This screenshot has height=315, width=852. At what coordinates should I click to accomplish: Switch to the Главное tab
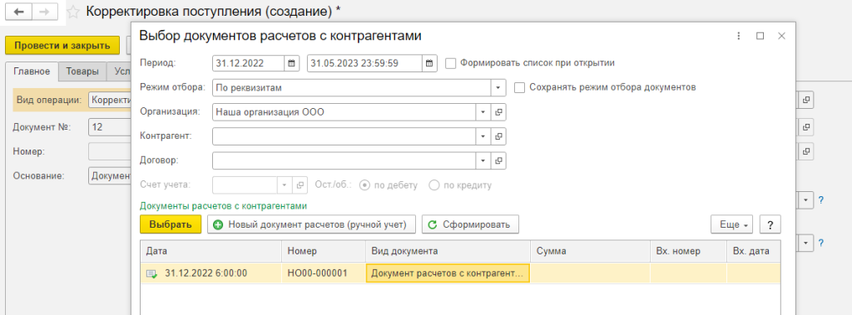(x=32, y=71)
